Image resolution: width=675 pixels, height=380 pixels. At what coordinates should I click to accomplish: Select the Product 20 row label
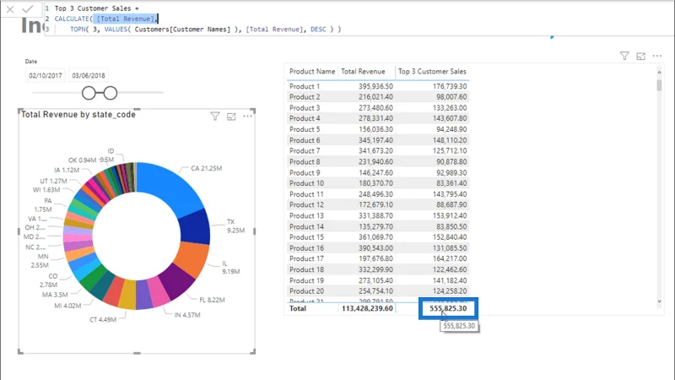click(306, 290)
